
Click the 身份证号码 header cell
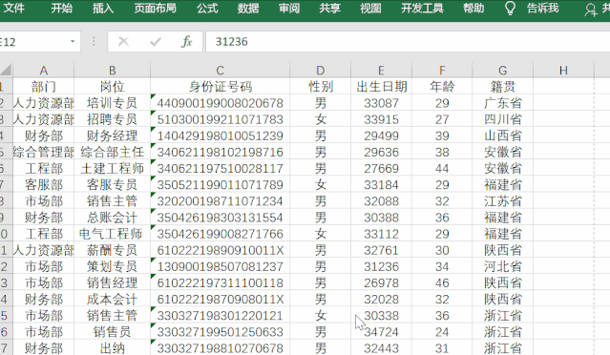(x=220, y=86)
